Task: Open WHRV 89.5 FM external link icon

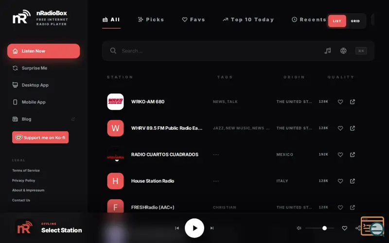Action: 352,128
